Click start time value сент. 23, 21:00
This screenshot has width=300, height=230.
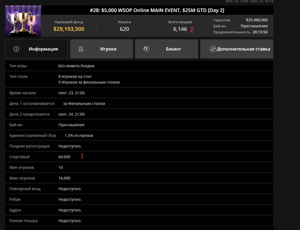coord(72,93)
